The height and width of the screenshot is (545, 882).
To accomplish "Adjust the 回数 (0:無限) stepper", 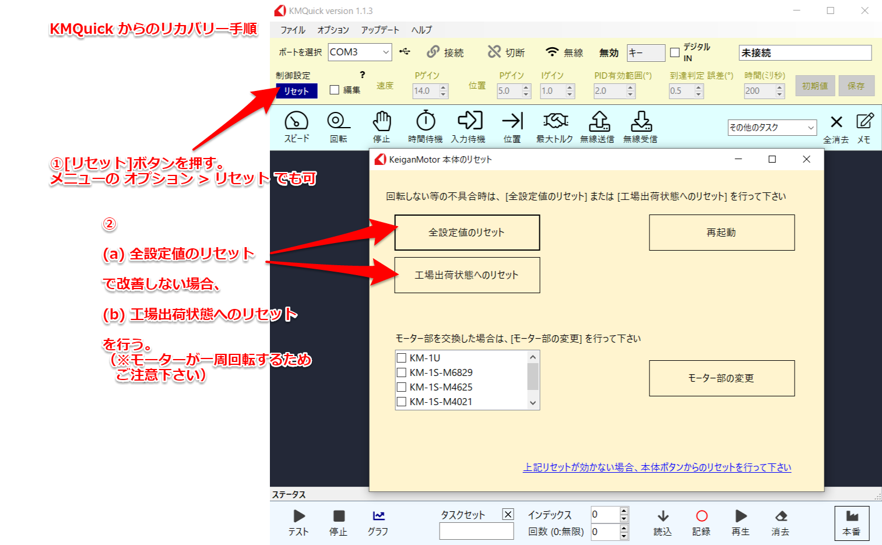I will (x=624, y=532).
